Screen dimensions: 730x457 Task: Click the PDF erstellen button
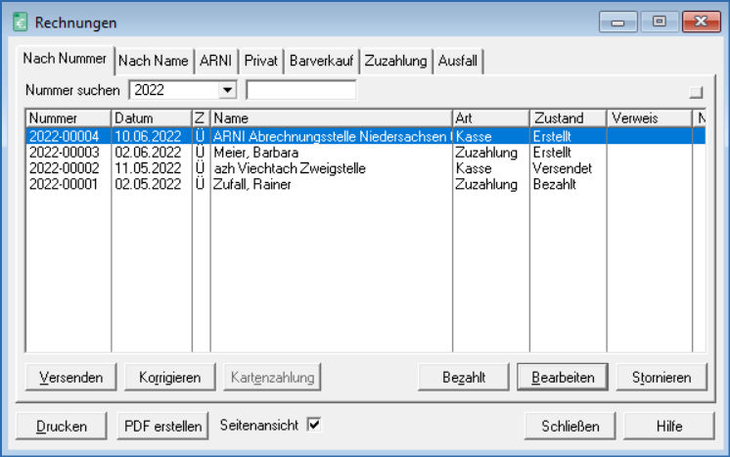pos(163,427)
